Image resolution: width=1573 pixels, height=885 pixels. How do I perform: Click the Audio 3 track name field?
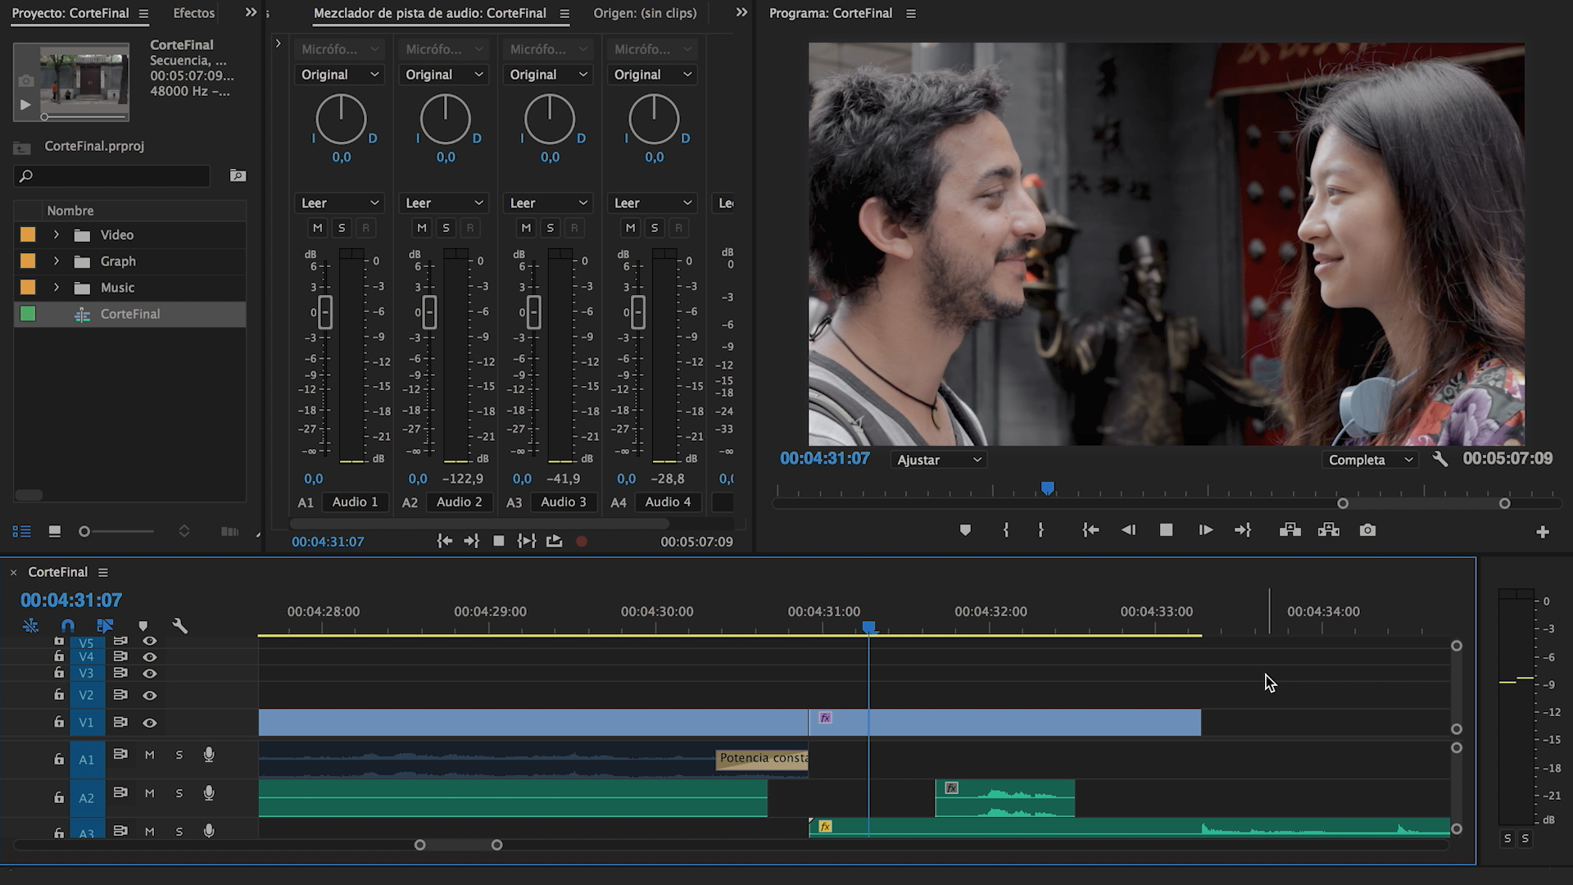coord(563,501)
